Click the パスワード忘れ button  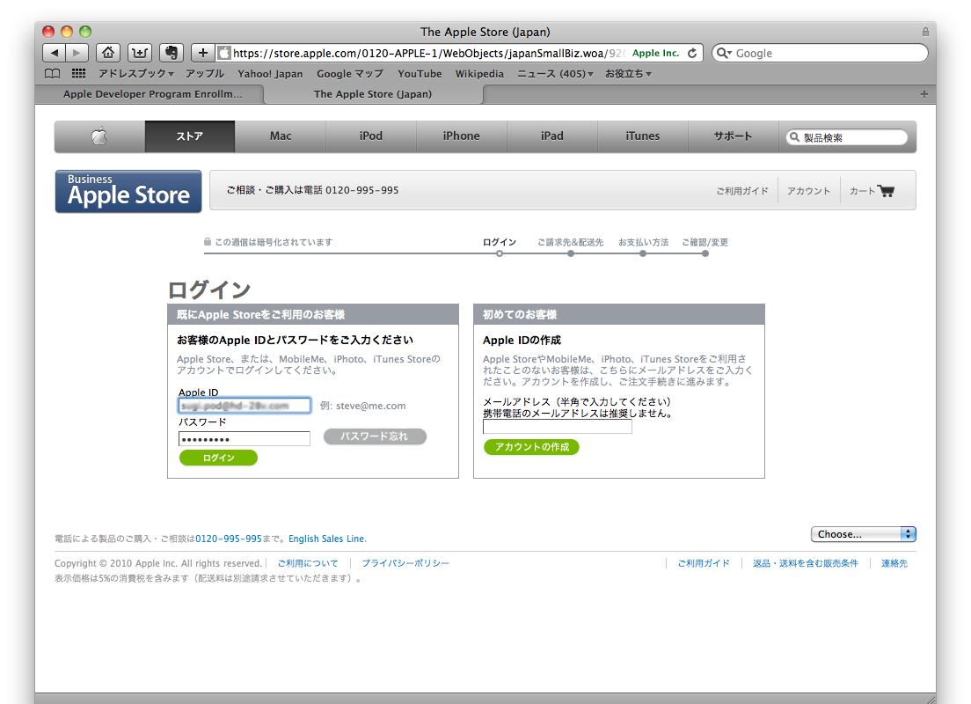(375, 436)
